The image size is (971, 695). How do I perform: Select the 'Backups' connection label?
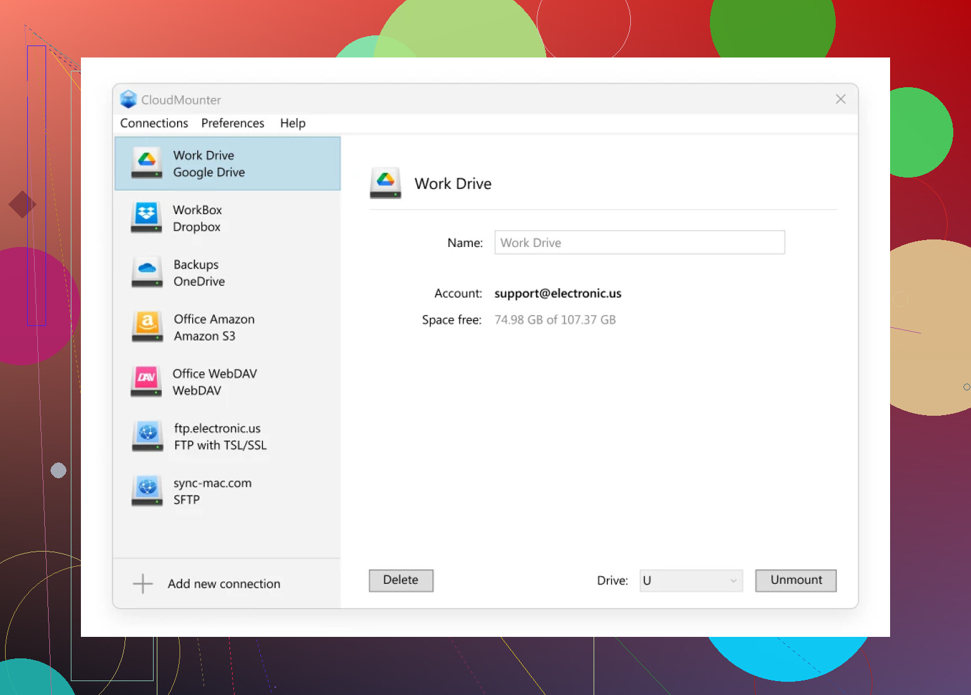(196, 265)
